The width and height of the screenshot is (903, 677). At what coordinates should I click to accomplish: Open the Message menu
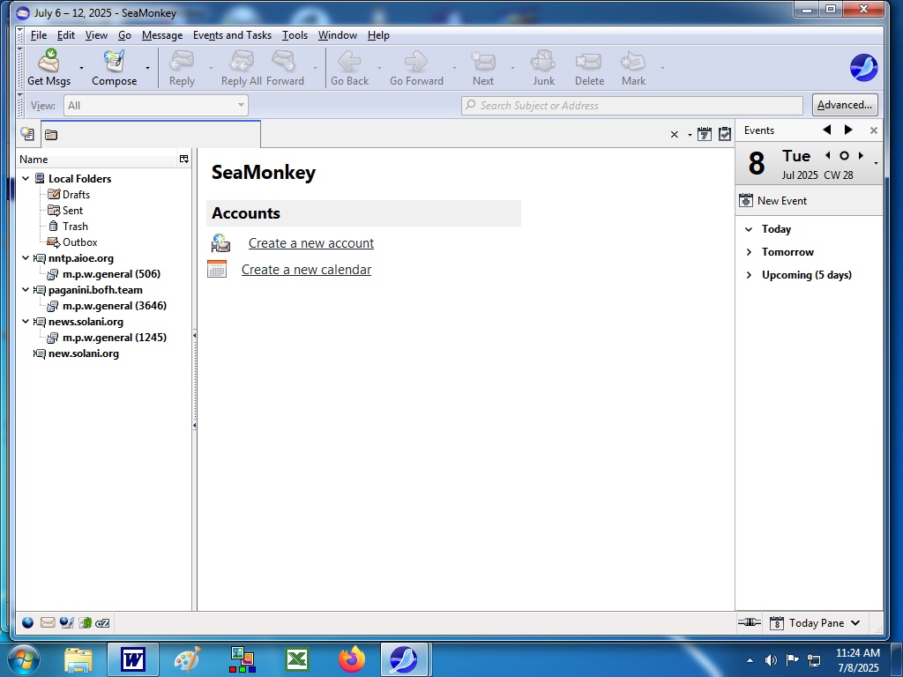coord(162,35)
